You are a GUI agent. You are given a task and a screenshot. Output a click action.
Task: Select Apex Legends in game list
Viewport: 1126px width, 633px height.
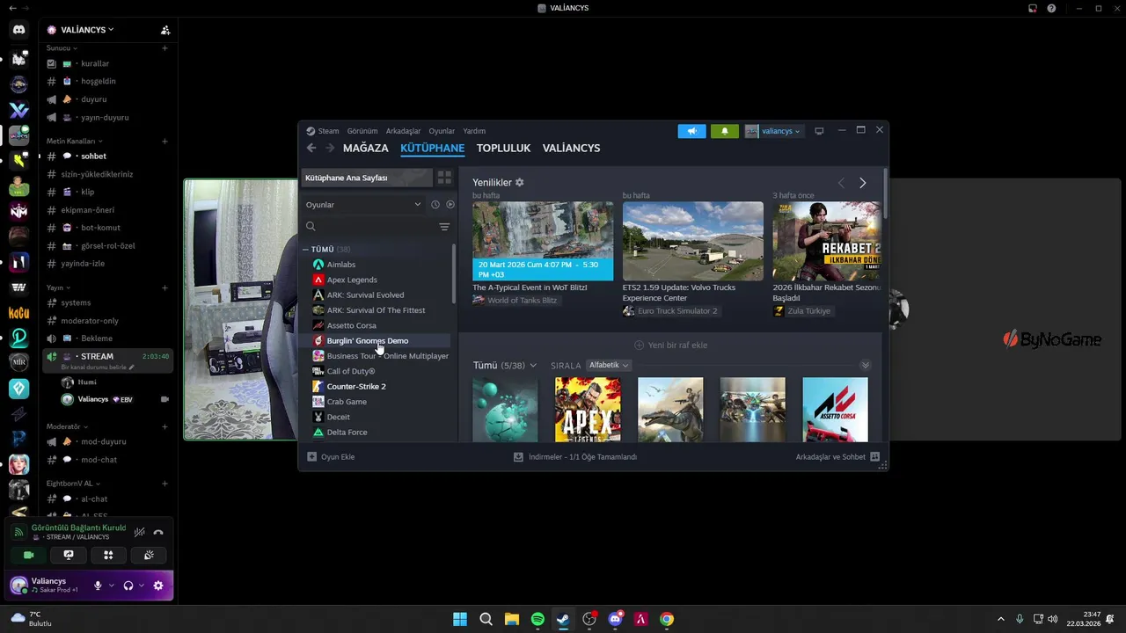point(352,280)
